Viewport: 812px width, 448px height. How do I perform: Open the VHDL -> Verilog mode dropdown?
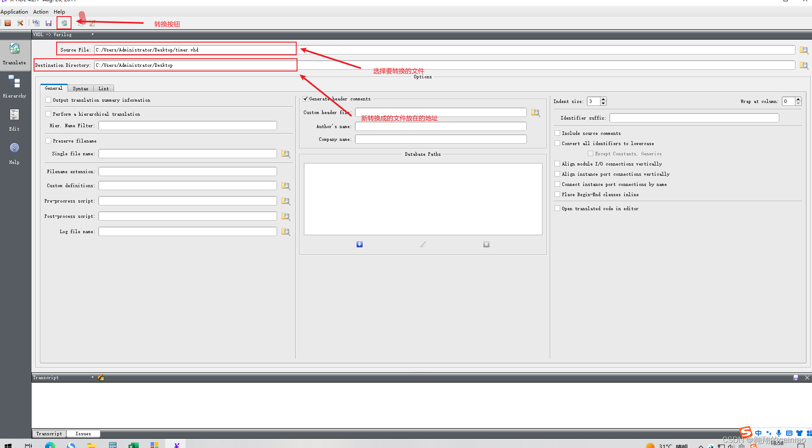(x=92, y=34)
